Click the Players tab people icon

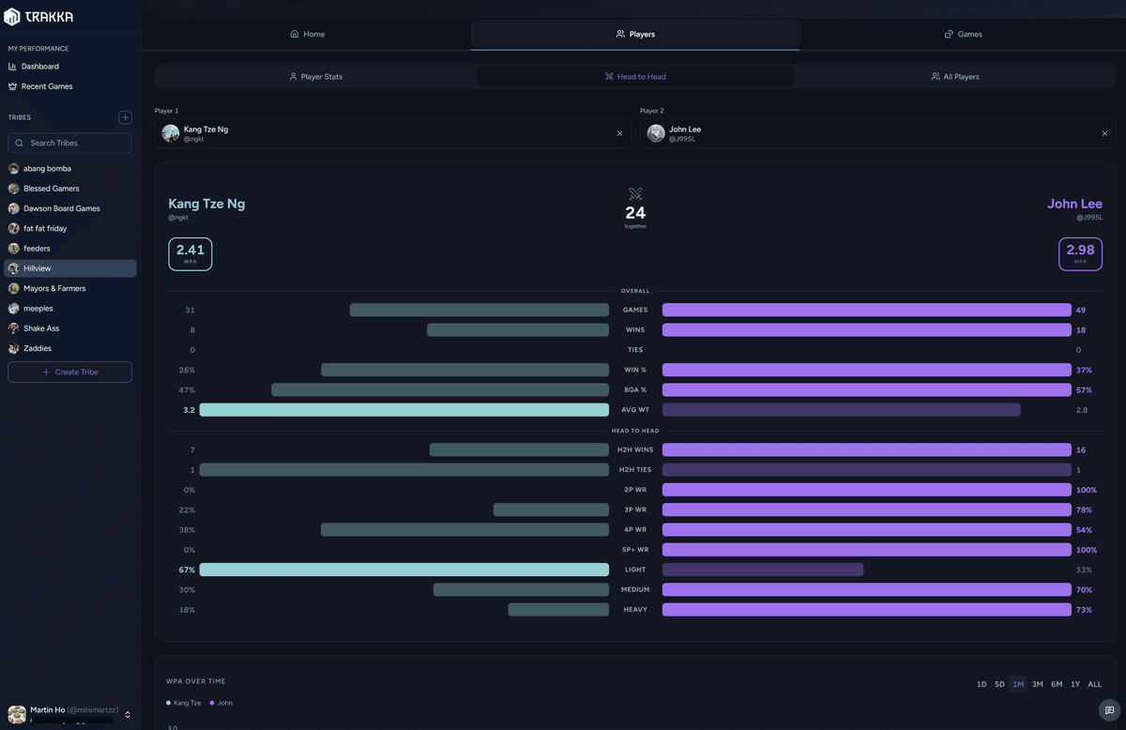point(620,34)
